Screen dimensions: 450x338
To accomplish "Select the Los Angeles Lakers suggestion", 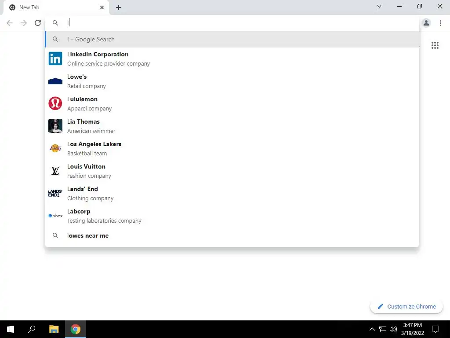I will click(x=232, y=148).
